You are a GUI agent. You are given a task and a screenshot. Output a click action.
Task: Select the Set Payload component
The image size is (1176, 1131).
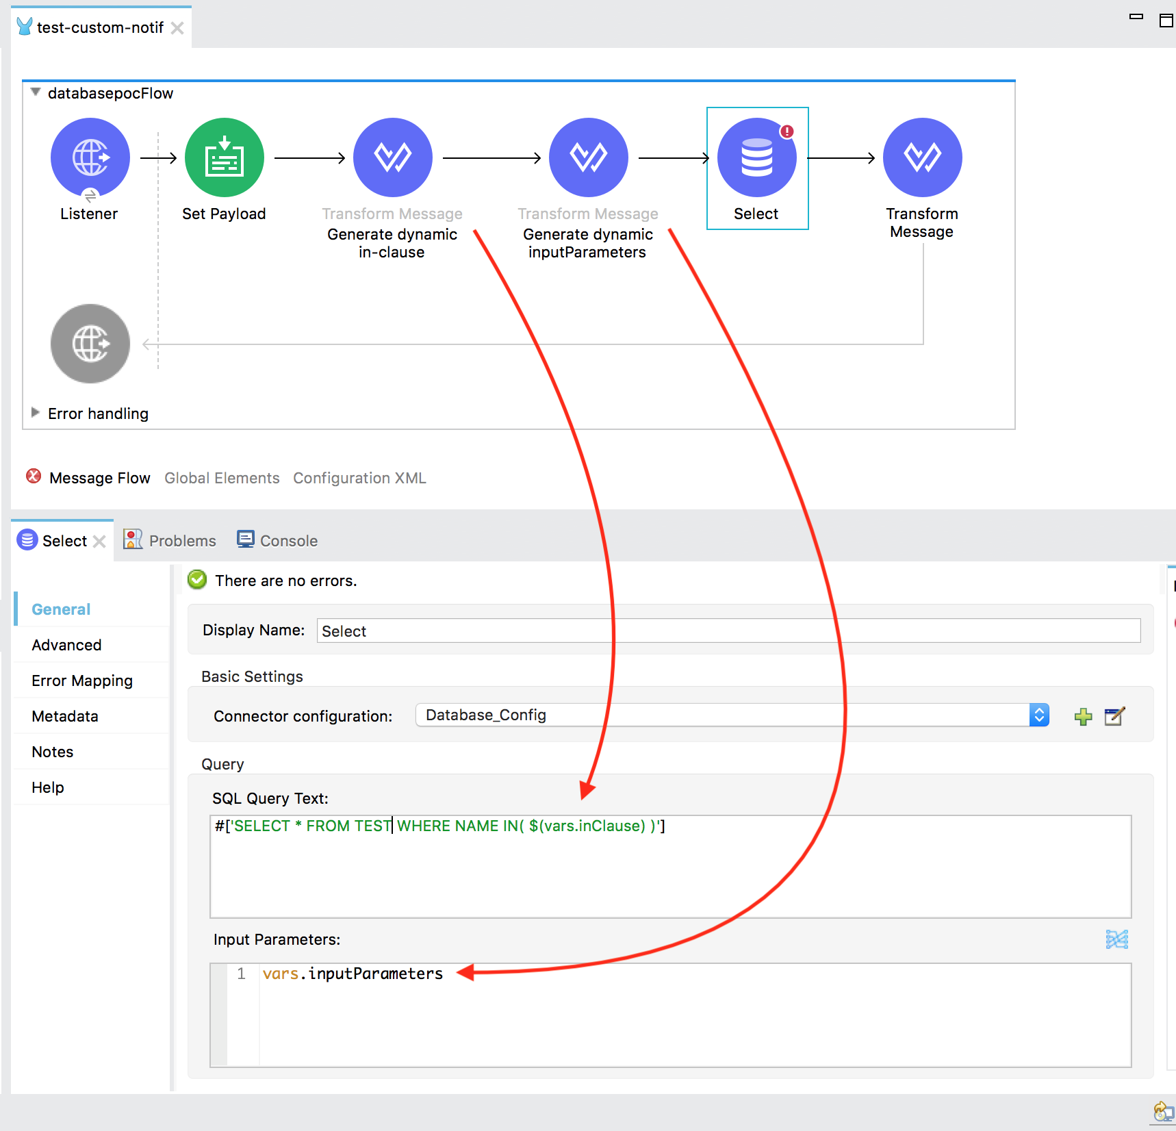coord(224,157)
